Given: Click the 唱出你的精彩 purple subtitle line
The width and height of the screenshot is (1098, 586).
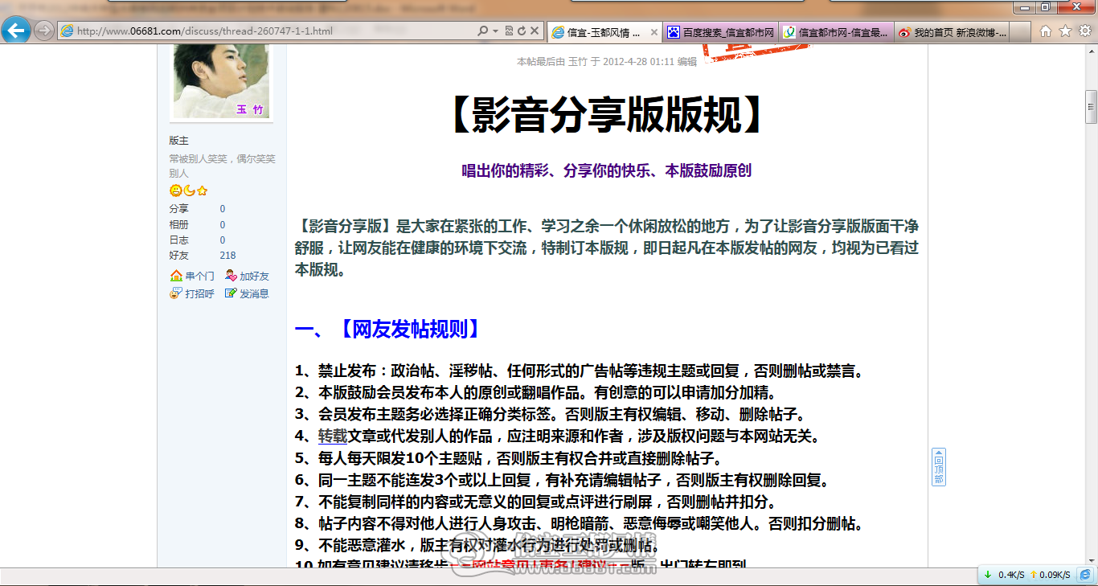Looking at the screenshot, I should point(606,170).
